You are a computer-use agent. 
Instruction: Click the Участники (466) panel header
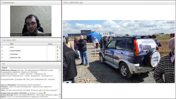click(x=31, y=40)
